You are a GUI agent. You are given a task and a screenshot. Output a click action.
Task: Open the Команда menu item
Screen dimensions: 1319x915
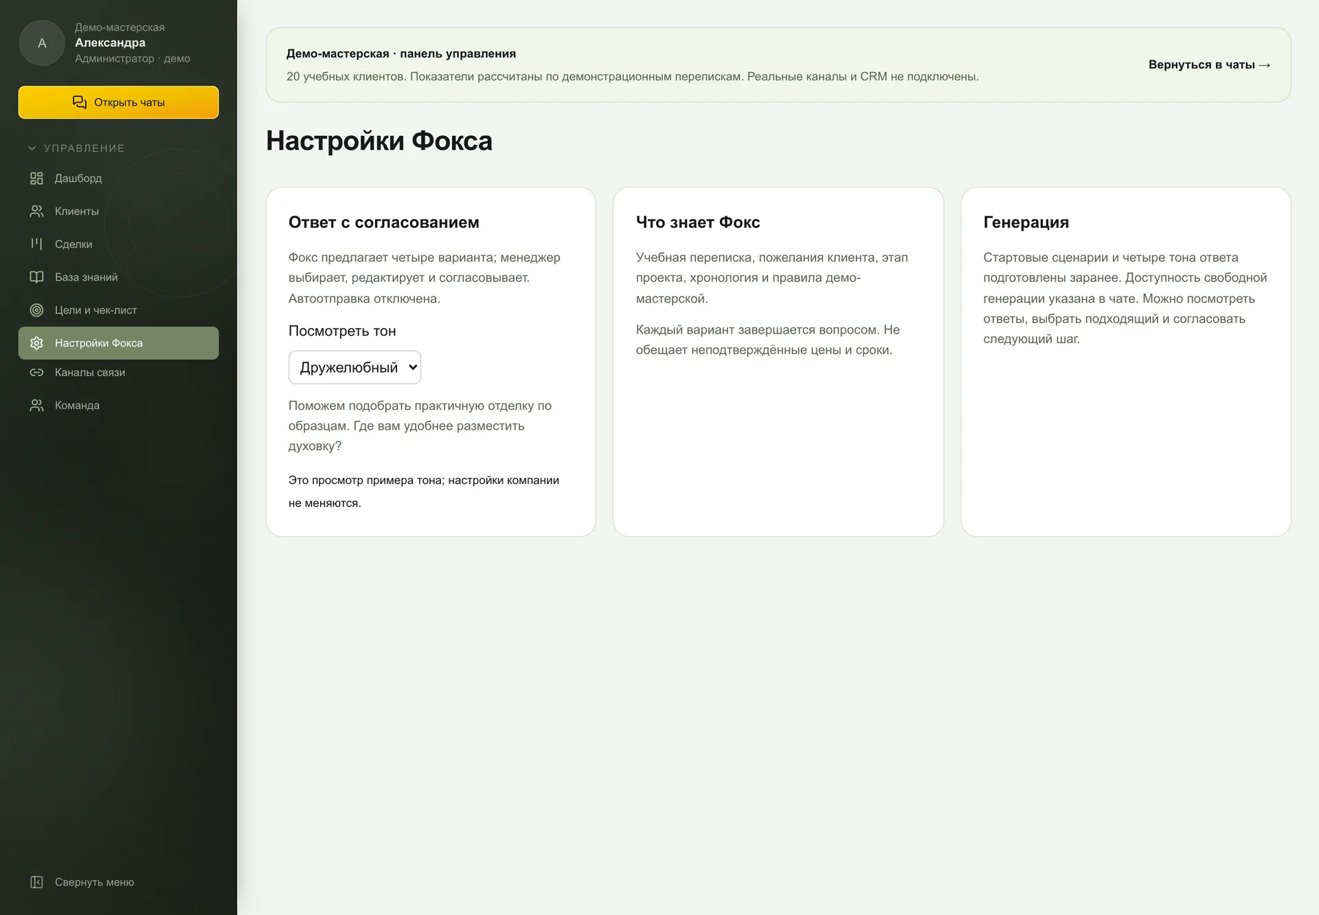(118, 406)
